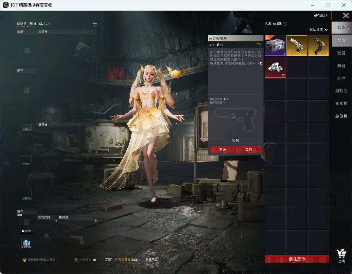Screen dimensions: 352x274
Task: Select the 全部 category tab
Action: [341, 40]
